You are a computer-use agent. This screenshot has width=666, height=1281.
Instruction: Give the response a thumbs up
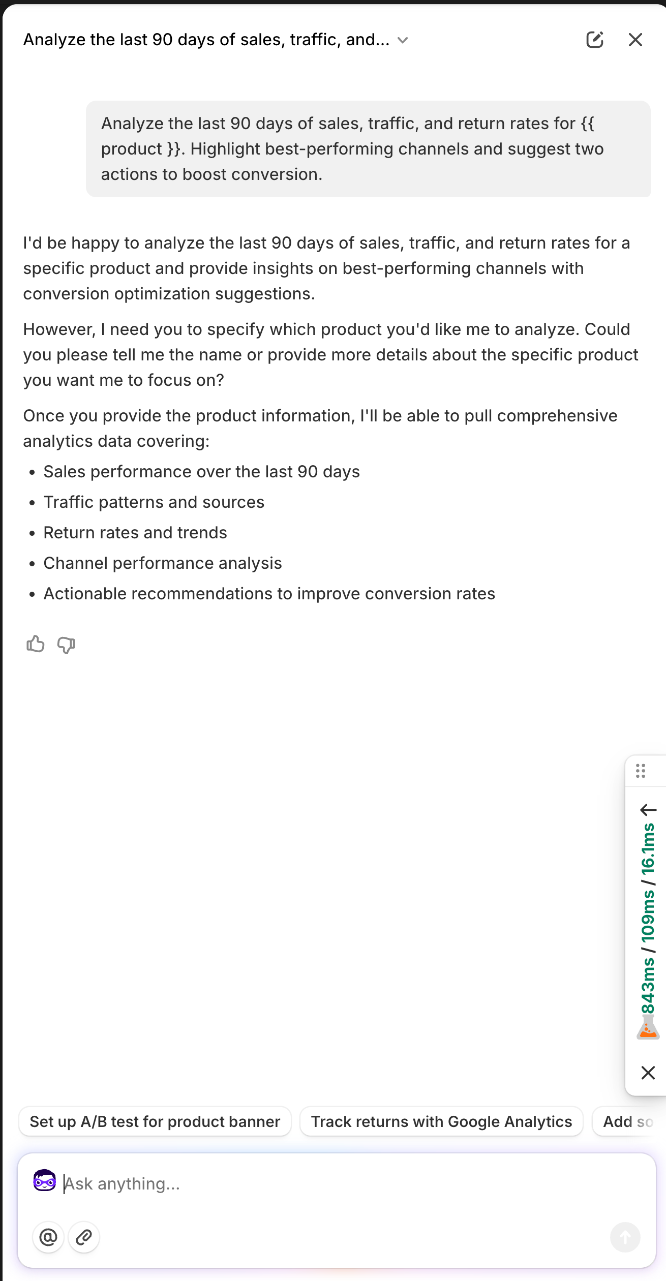tap(36, 645)
